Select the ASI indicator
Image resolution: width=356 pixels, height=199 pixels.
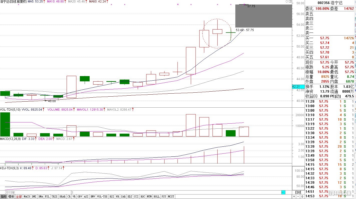[x=86, y=197]
